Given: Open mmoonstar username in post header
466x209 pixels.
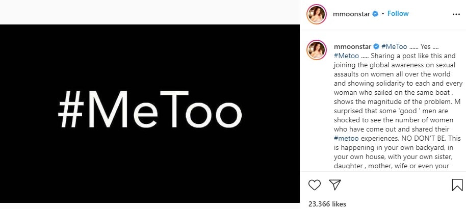Looking at the screenshot, I should 352,14.
